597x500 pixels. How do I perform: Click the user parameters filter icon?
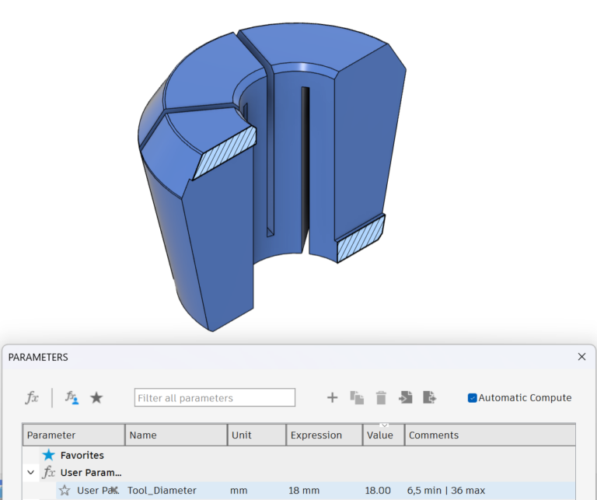tap(72, 397)
